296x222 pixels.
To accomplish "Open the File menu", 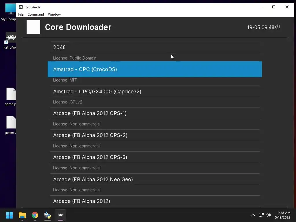I will click(21, 14).
